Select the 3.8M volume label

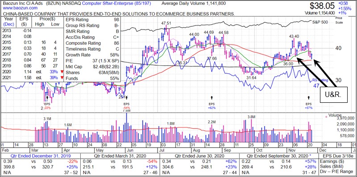pos(252,117)
